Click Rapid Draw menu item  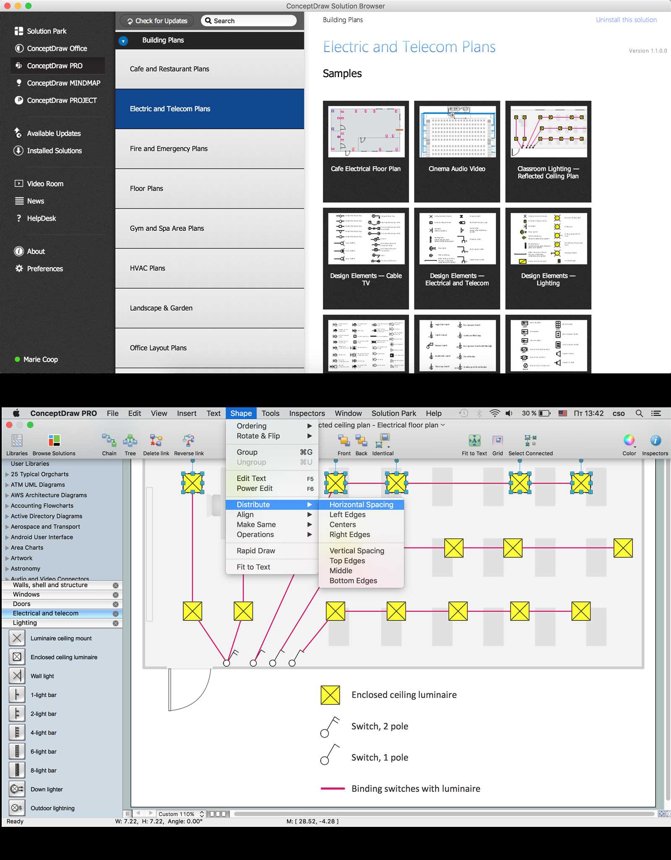tap(273, 550)
